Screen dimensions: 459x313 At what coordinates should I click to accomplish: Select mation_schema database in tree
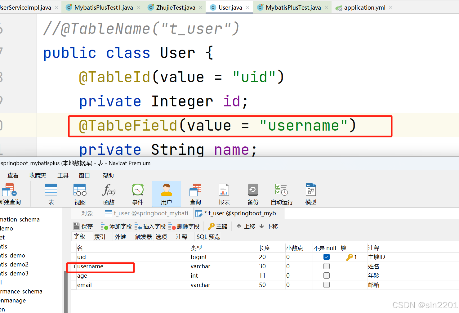(20, 219)
